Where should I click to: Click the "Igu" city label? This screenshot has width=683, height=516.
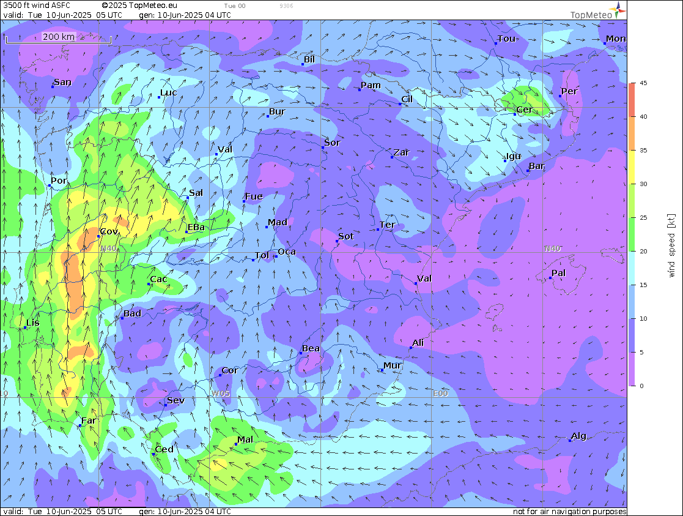(x=514, y=156)
